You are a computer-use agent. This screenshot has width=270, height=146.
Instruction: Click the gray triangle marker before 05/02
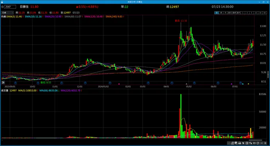186,84
